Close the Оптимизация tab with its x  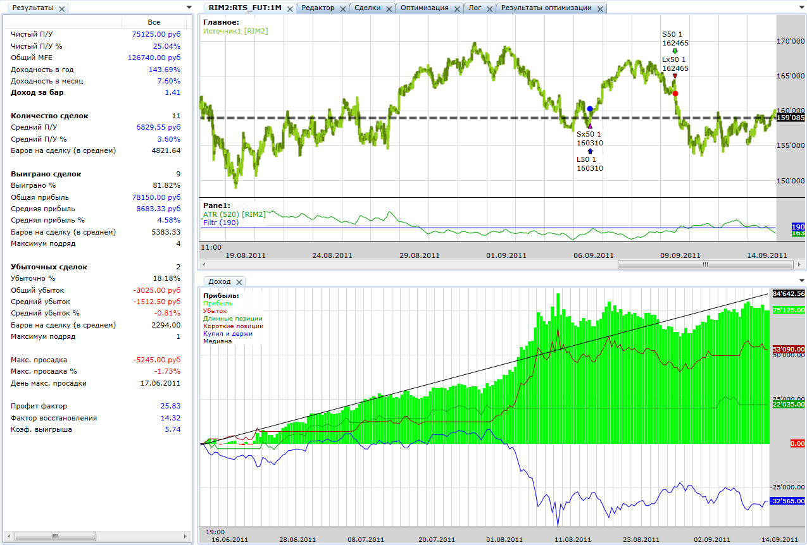click(456, 9)
